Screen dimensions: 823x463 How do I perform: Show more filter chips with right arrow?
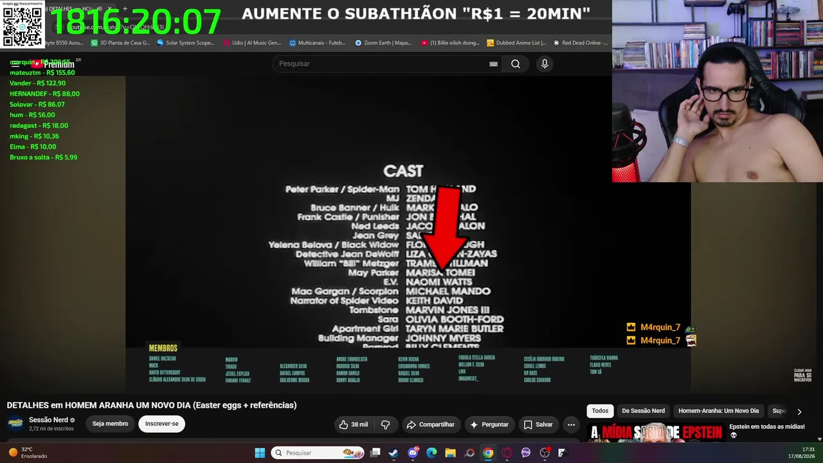point(799,412)
